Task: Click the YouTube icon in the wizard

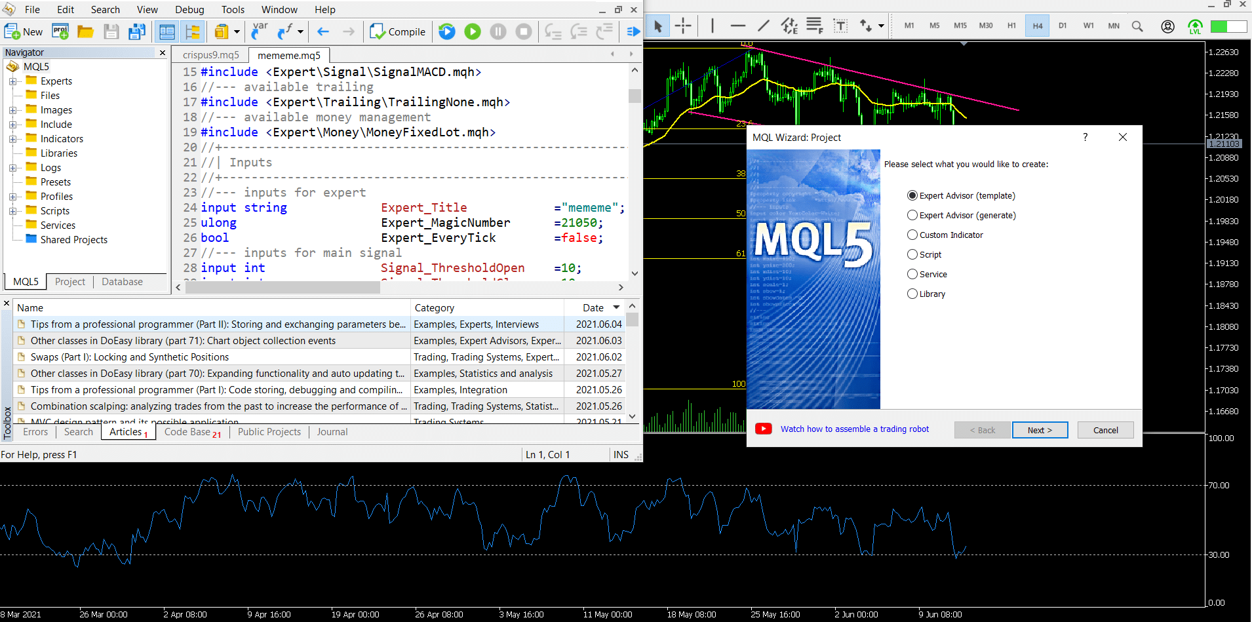Action: pyautogui.click(x=763, y=429)
